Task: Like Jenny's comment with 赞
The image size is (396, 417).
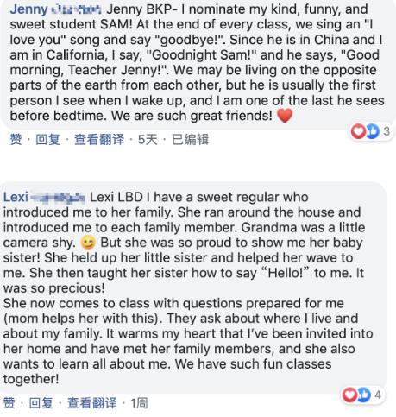Action: coord(16,140)
